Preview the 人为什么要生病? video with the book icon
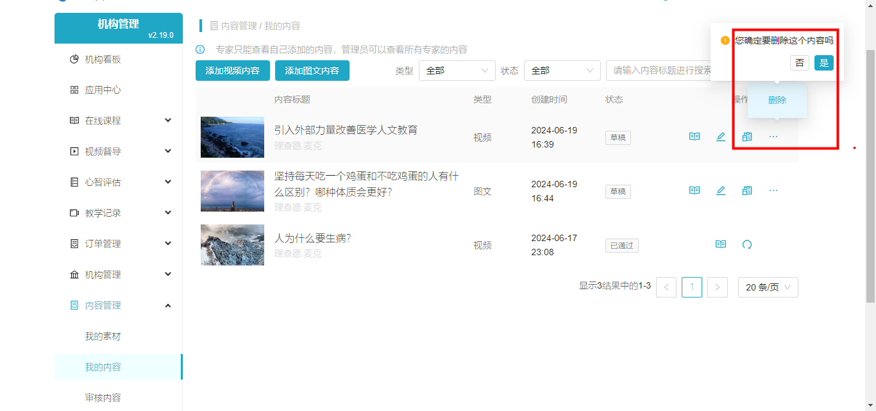Image resolution: width=876 pixels, height=411 pixels. coord(721,244)
